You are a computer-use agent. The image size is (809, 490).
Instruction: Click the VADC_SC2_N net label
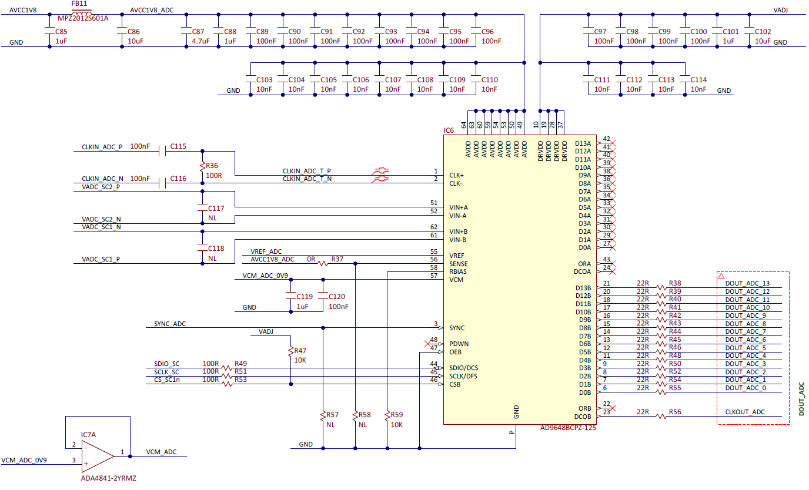click(101, 219)
